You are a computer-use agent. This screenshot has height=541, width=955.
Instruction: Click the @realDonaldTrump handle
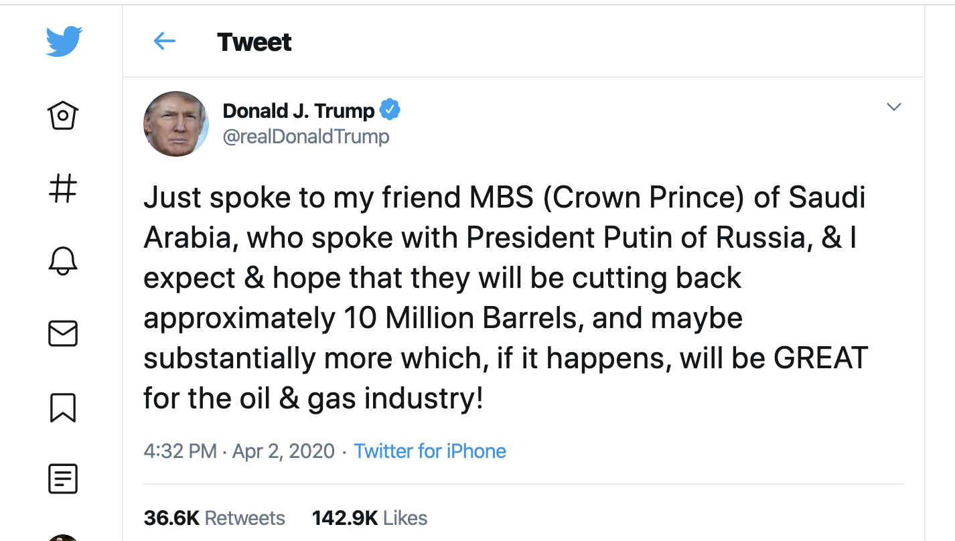pyautogui.click(x=306, y=137)
